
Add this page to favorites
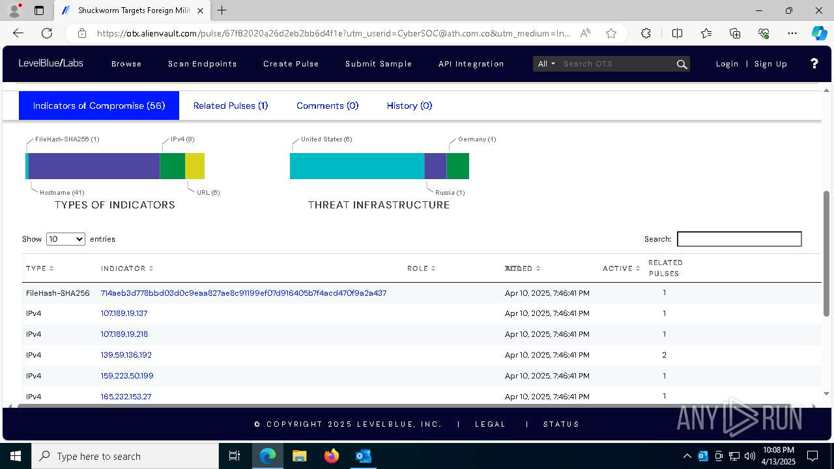[611, 33]
